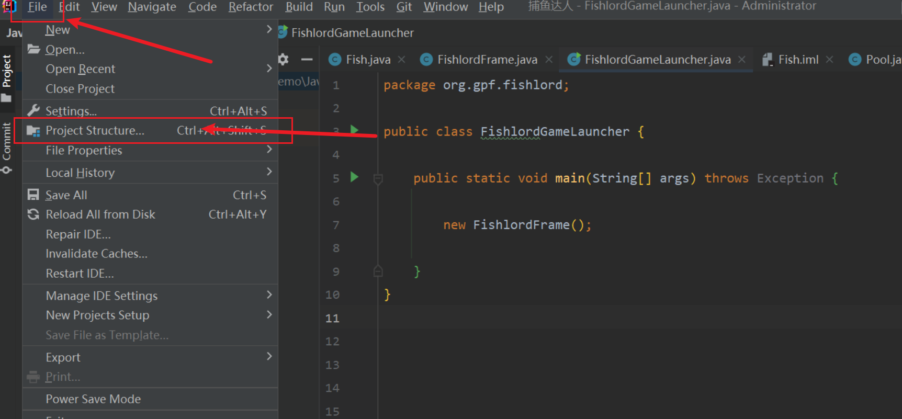Open the Help menu
The height and width of the screenshot is (419, 902).
491,7
